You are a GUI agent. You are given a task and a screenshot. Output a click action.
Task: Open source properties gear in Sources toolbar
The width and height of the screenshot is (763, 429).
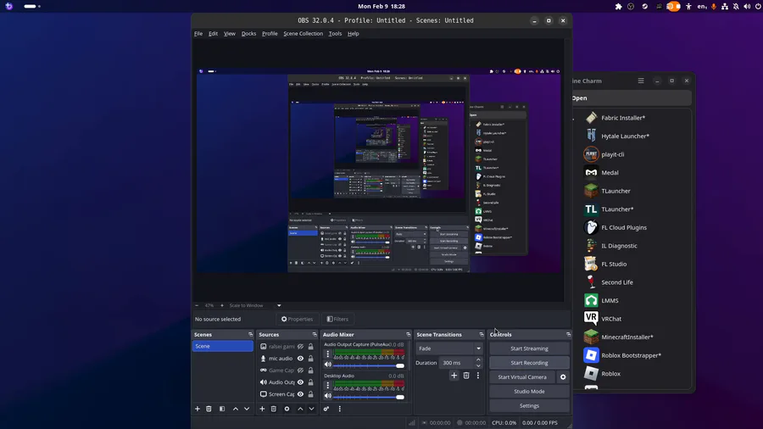[x=287, y=409]
